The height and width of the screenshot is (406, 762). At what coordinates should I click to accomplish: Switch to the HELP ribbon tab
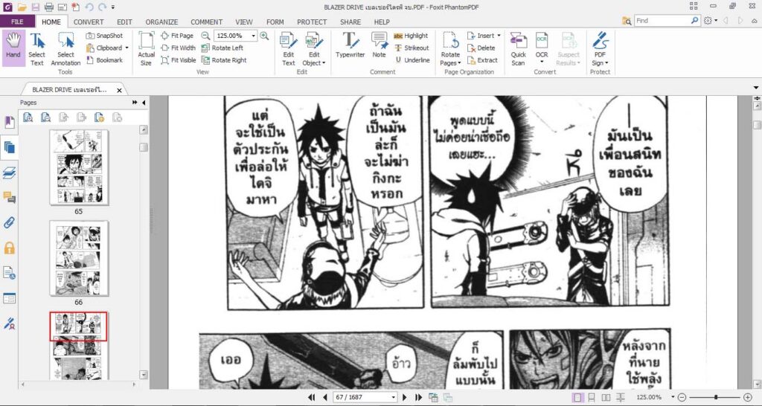pyautogui.click(x=382, y=22)
